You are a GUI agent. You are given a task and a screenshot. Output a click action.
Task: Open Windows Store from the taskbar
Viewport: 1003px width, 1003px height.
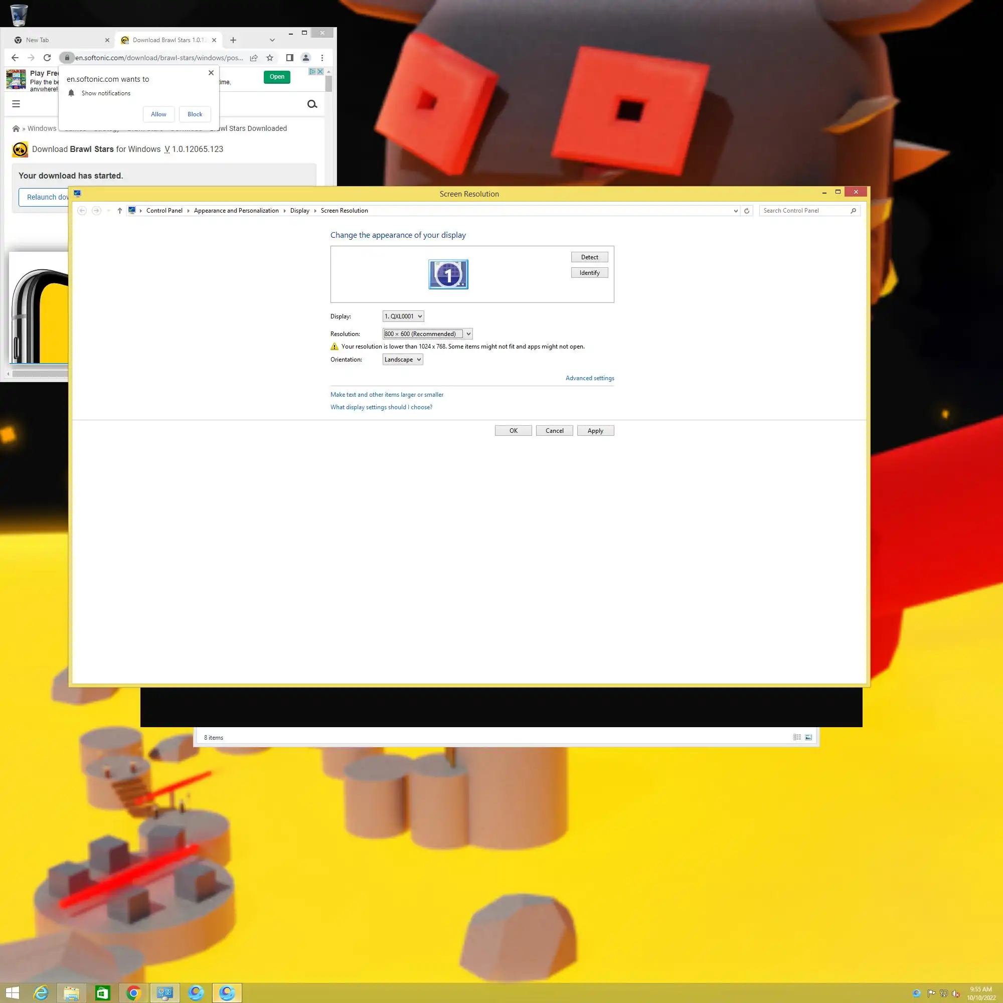(x=103, y=993)
